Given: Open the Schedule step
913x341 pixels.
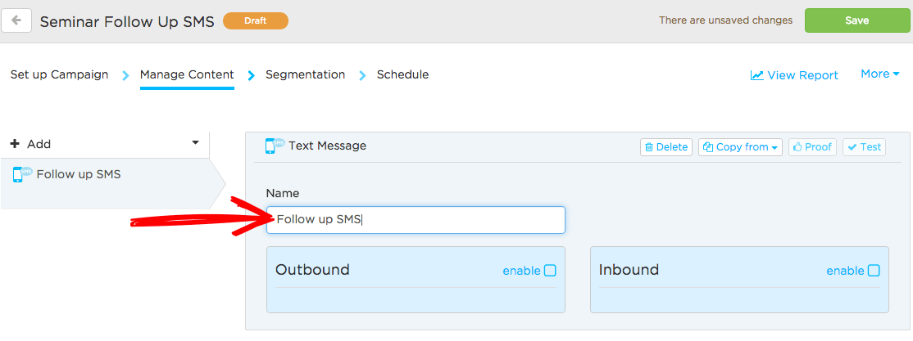Looking at the screenshot, I should [x=403, y=74].
